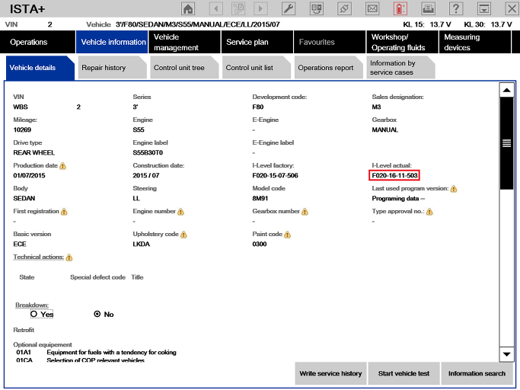Open Vehicle information main menu

[x=112, y=42]
